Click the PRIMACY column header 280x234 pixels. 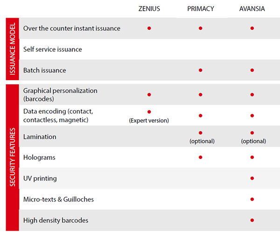coord(201,9)
